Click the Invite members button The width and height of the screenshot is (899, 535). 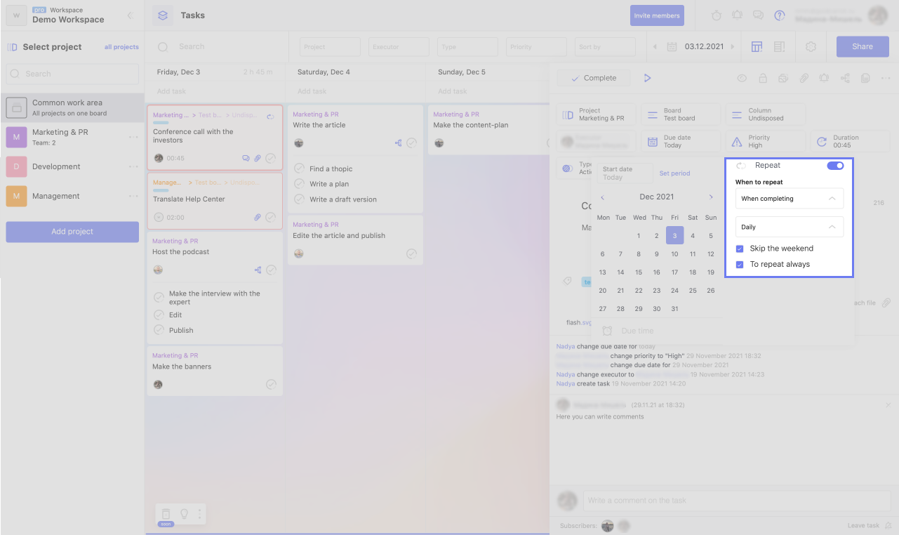657,15
